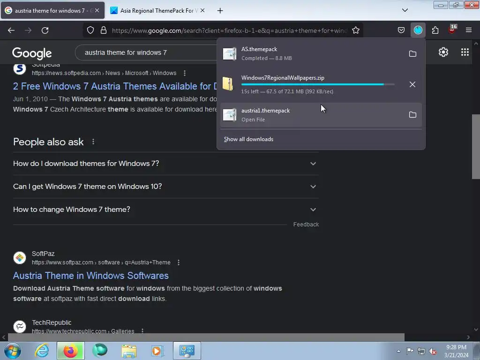Image resolution: width=480 pixels, height=360 pixels.
Task: Click the Windows7RegionalWallpapers.zip progress bar
Action: [x=318, y=84]
